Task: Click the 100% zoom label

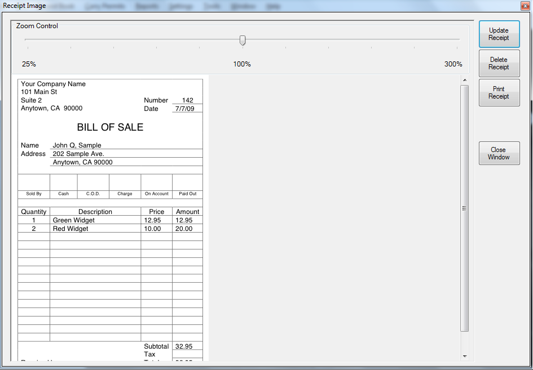Action: (242, 64)
